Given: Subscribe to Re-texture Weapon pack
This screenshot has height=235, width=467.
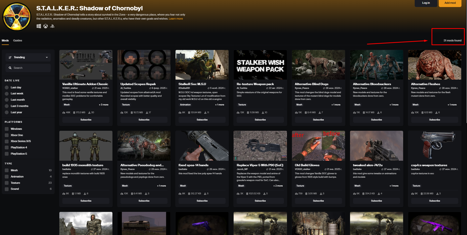Looking at the screenshot, I should [260, 120].
